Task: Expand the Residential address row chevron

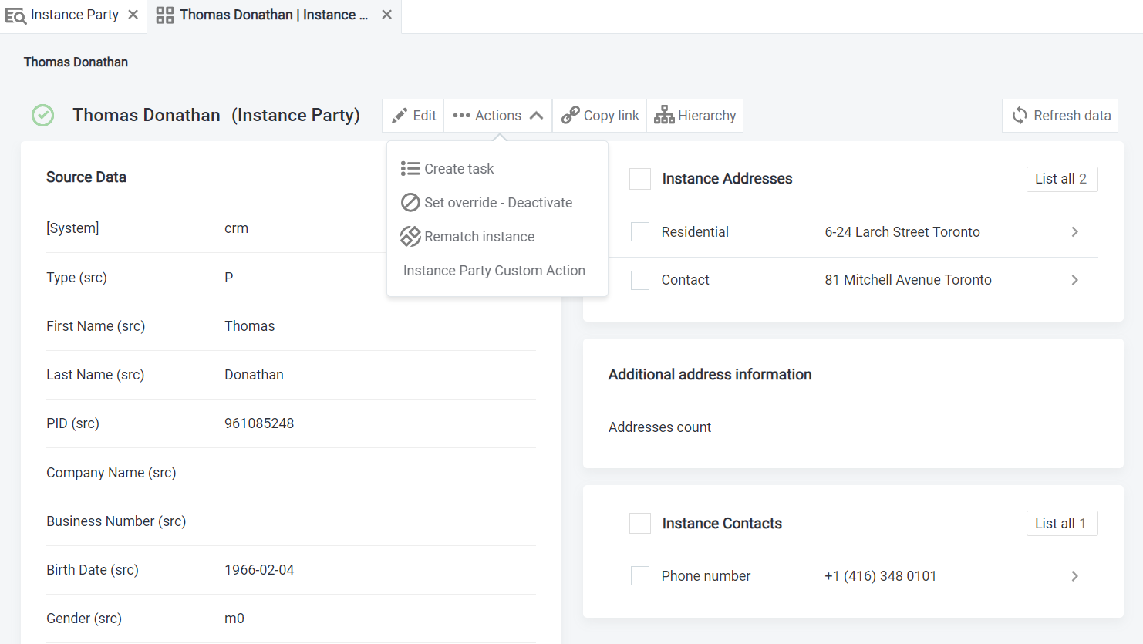Action: [x=1074, y=232]
